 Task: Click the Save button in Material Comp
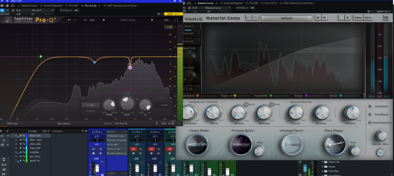pos(368,18)
